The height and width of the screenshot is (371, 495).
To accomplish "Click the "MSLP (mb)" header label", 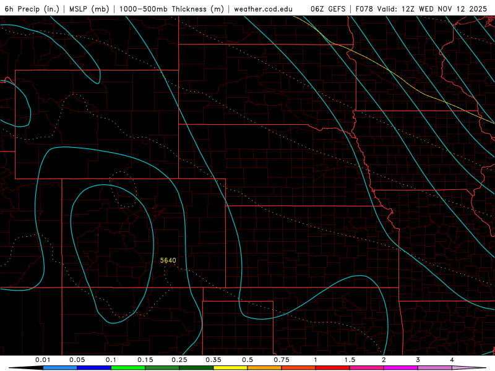I will (89, 9).
